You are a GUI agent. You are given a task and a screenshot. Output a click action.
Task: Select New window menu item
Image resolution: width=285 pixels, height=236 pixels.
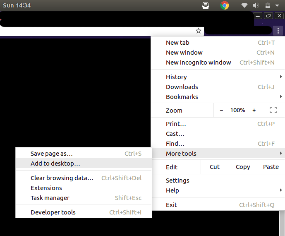coord(218,53)
